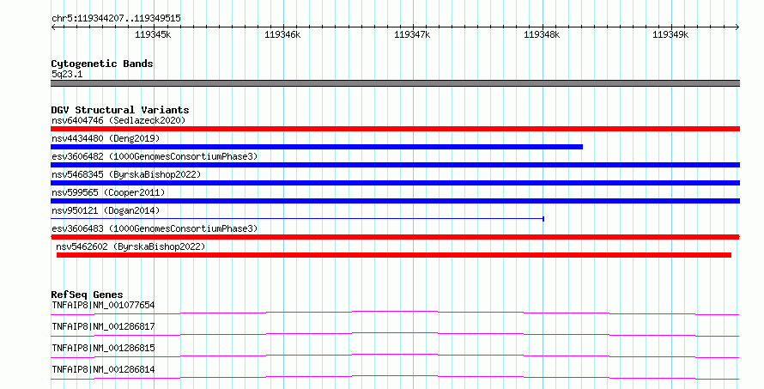764x389 pixels.
Task: Open transcript TNFAIP8|NM_001286817 label
Action: (x=103, y=326)
